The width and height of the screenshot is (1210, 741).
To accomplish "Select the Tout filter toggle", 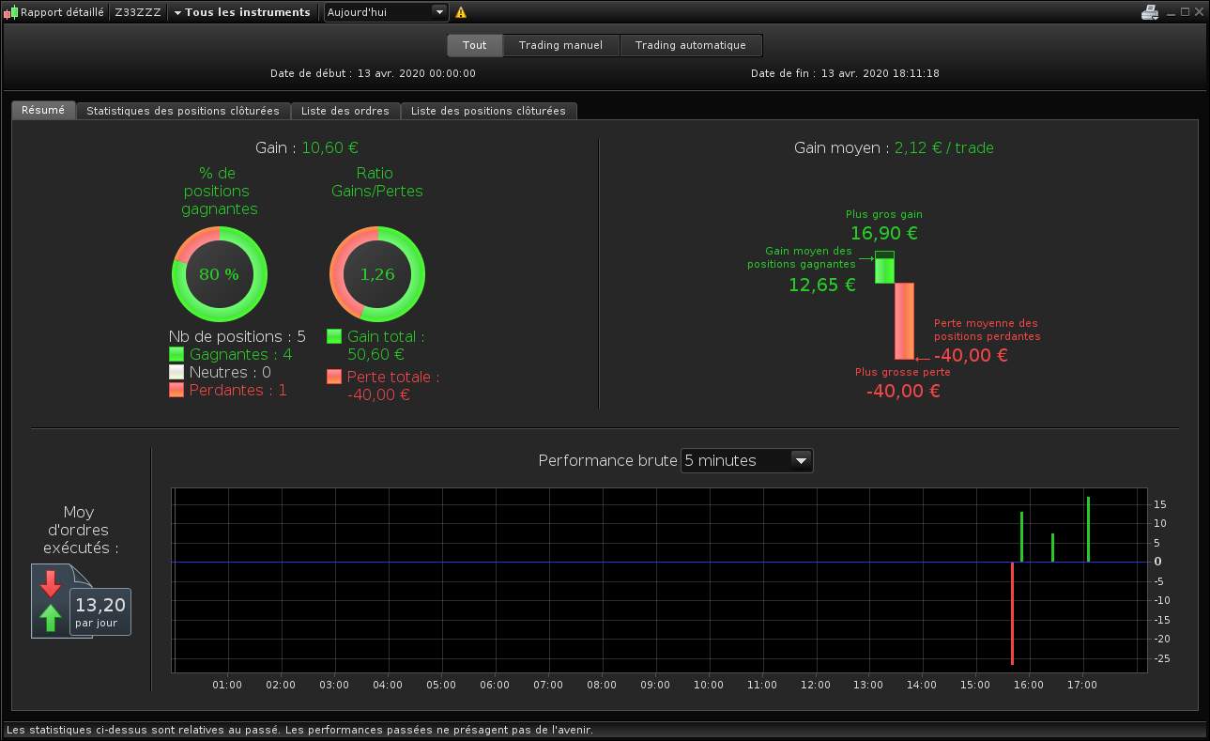I will pos(475,45).
